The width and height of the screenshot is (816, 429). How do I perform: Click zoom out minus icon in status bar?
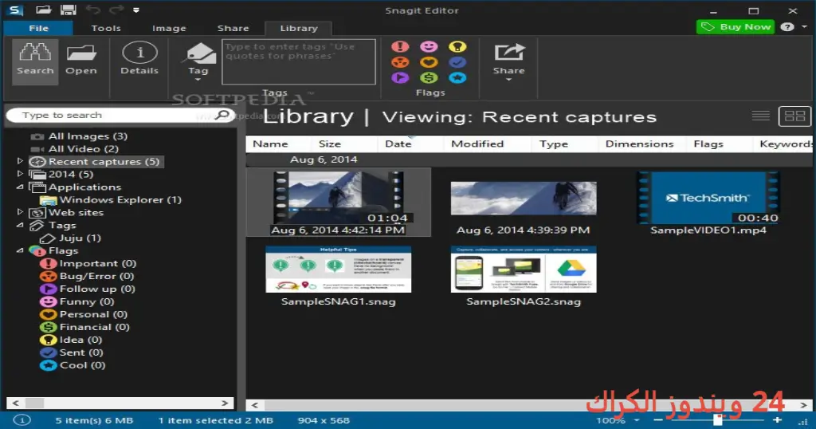pos(658,419)
